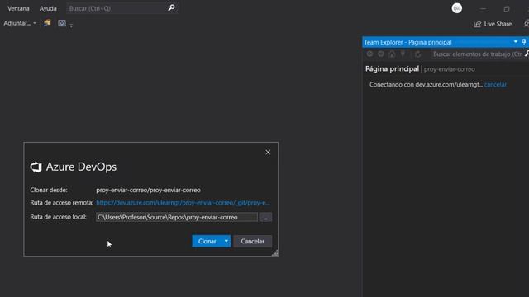Close the Azure DevOps dialog

[268, 152]
